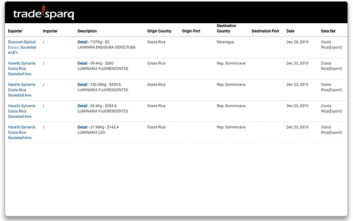Click the Destination Country column header
Image resolution: width=353 pixels, height=221 pixels.
pyautogui.click(x=226, y=28)
